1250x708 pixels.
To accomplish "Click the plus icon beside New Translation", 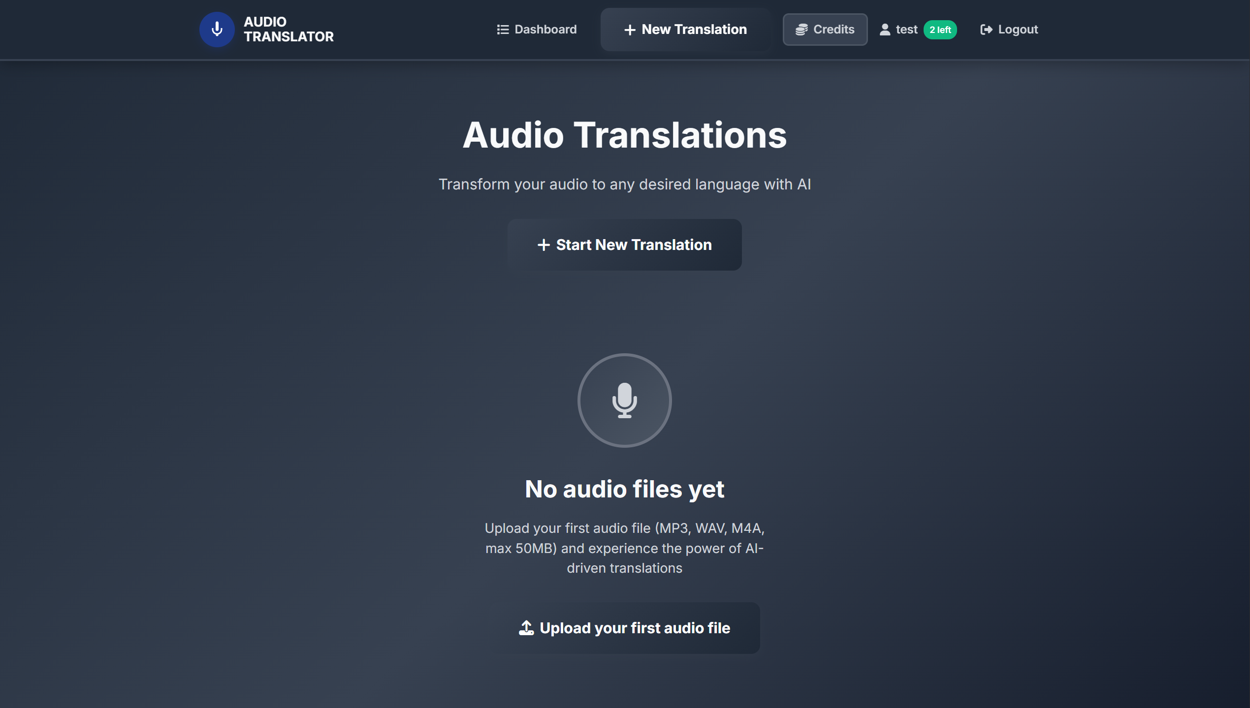I will click(x=630, y=30).
